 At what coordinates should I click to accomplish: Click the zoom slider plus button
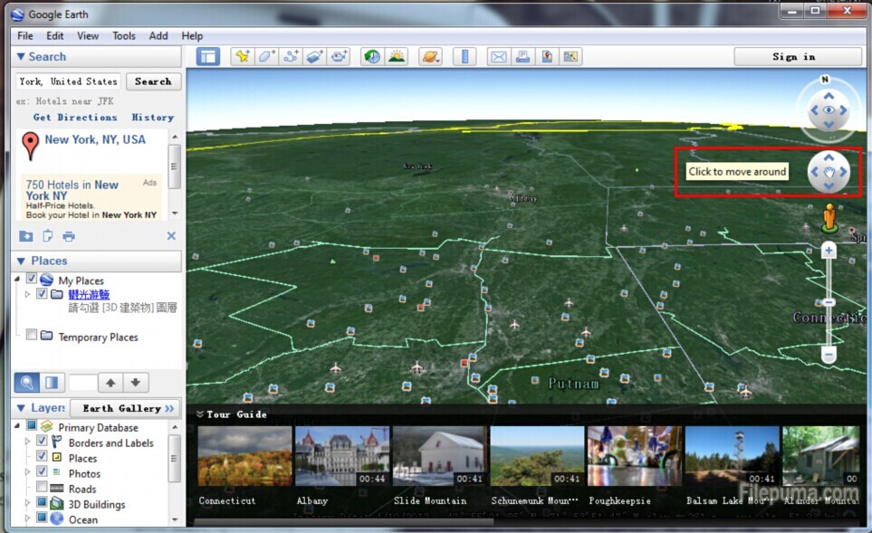click(x=829, y=251)
